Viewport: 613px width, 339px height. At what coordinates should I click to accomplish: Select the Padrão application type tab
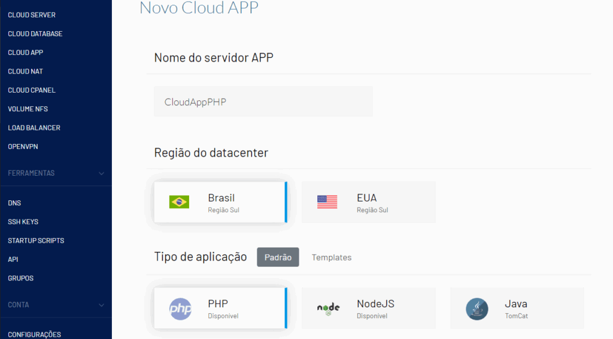278,258
